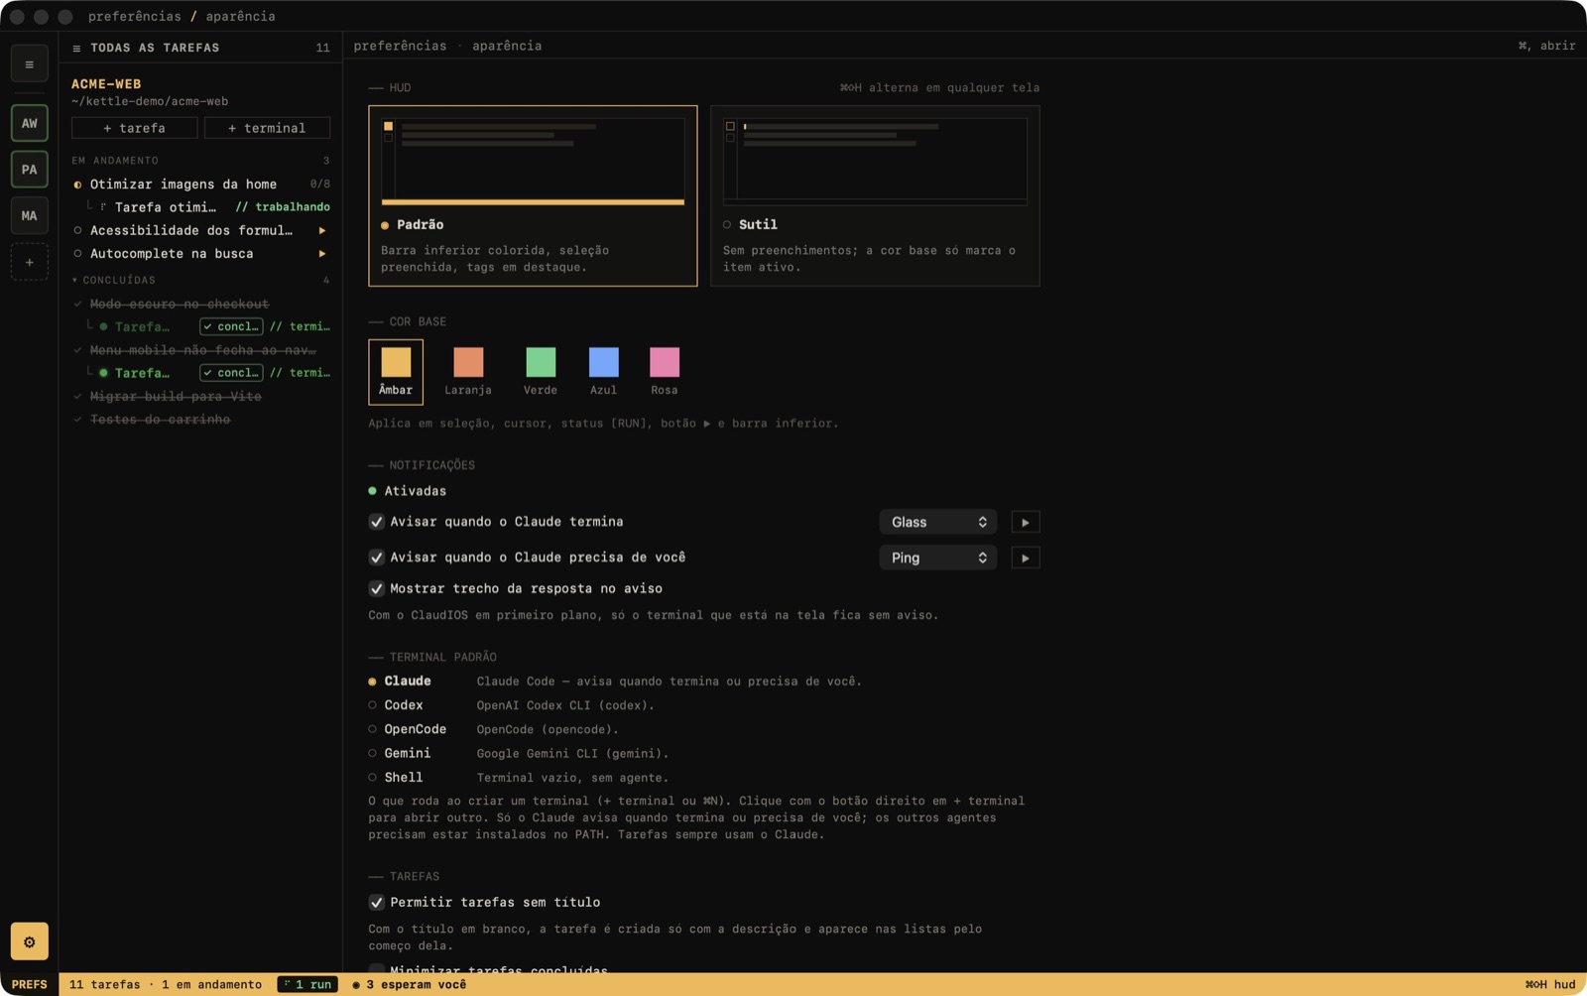The image size is (1587, 996).
Task: Open the Tarefa otimi… subtask row
Action: (x=208, y=207)
